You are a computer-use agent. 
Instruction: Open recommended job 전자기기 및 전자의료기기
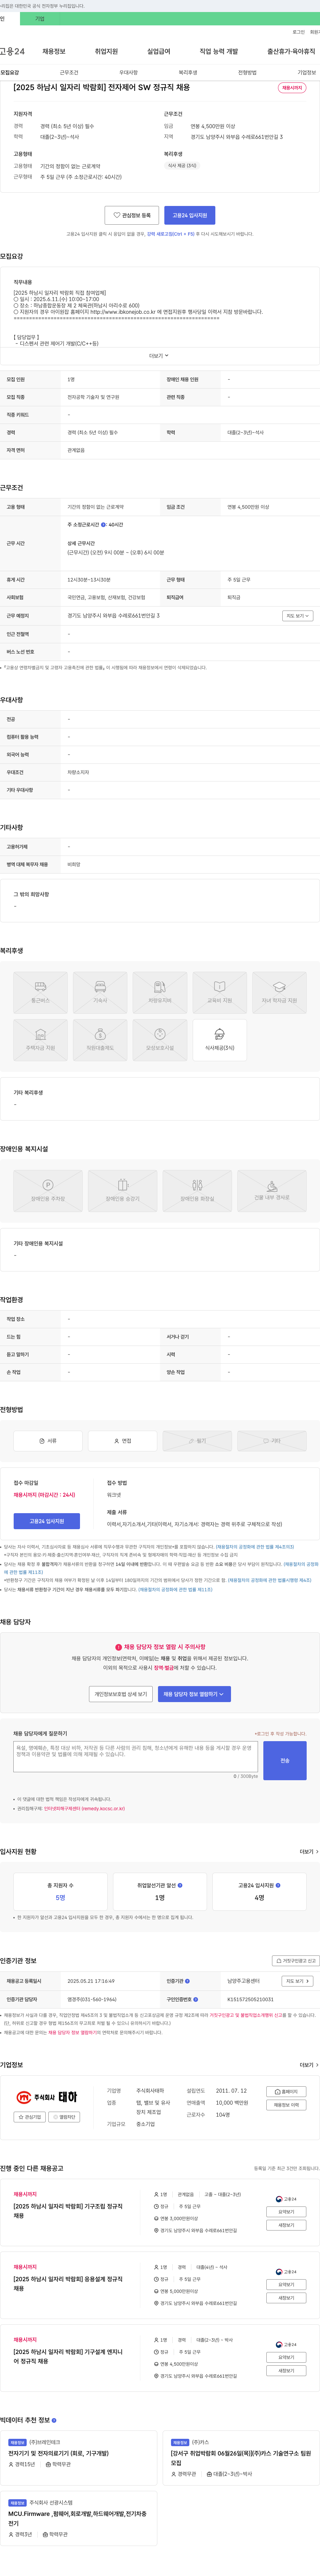coord(58,2453)
